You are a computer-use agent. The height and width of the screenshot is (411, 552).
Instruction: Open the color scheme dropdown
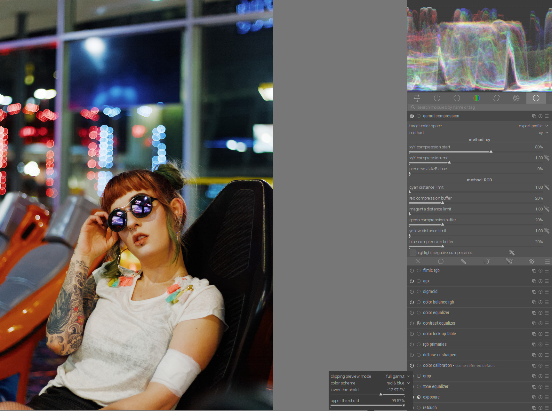tap(397, 383)
